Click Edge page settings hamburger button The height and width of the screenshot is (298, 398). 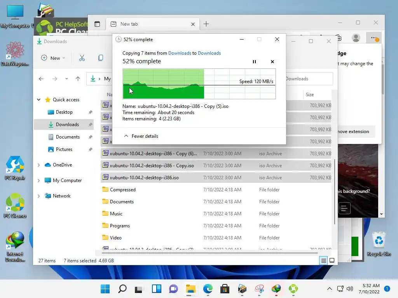(344, 208)
